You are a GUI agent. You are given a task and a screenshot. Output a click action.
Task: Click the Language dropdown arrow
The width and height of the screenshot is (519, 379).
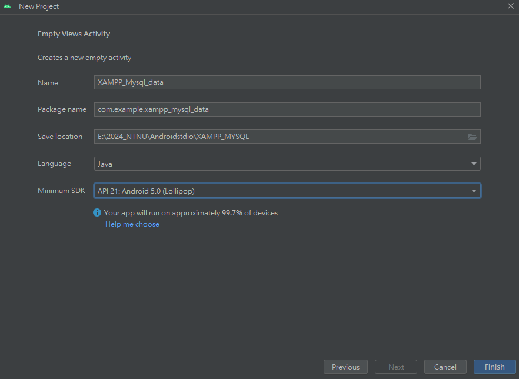(x=474, y=164)
